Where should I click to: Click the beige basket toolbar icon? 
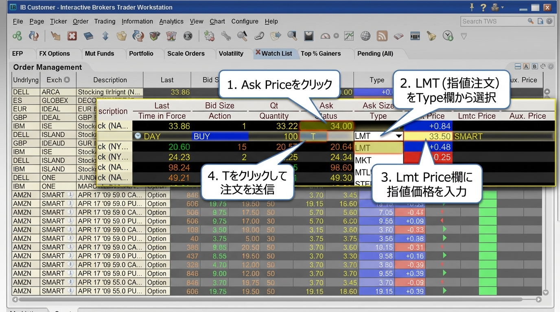point(122,36)
